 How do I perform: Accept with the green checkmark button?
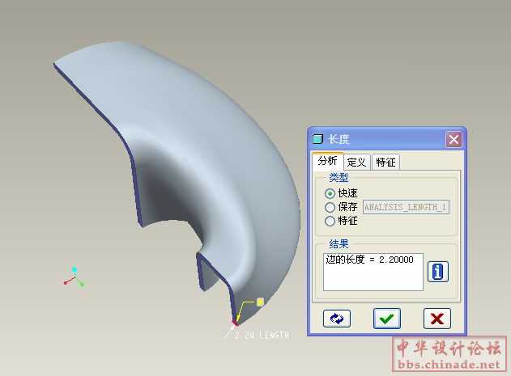(387, 319)
